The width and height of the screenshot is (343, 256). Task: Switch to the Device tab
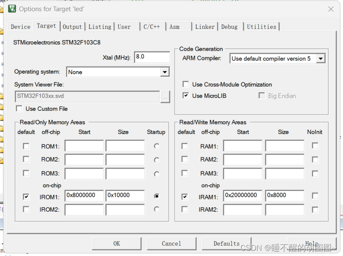(21, 27)
